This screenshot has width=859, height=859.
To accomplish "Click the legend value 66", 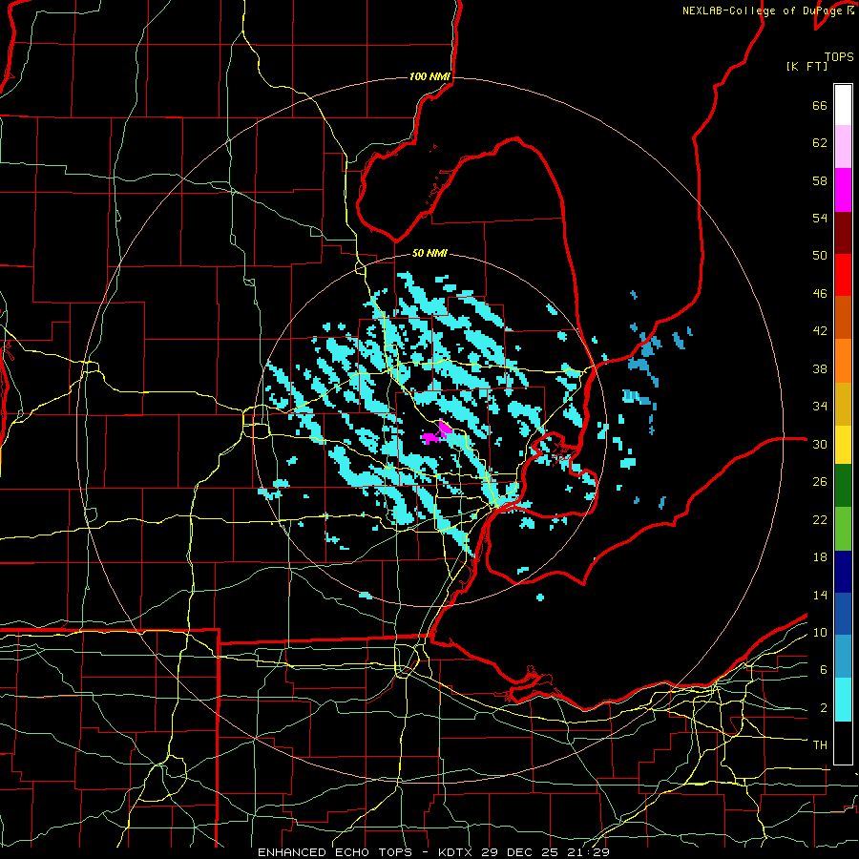I will [820, 106].
